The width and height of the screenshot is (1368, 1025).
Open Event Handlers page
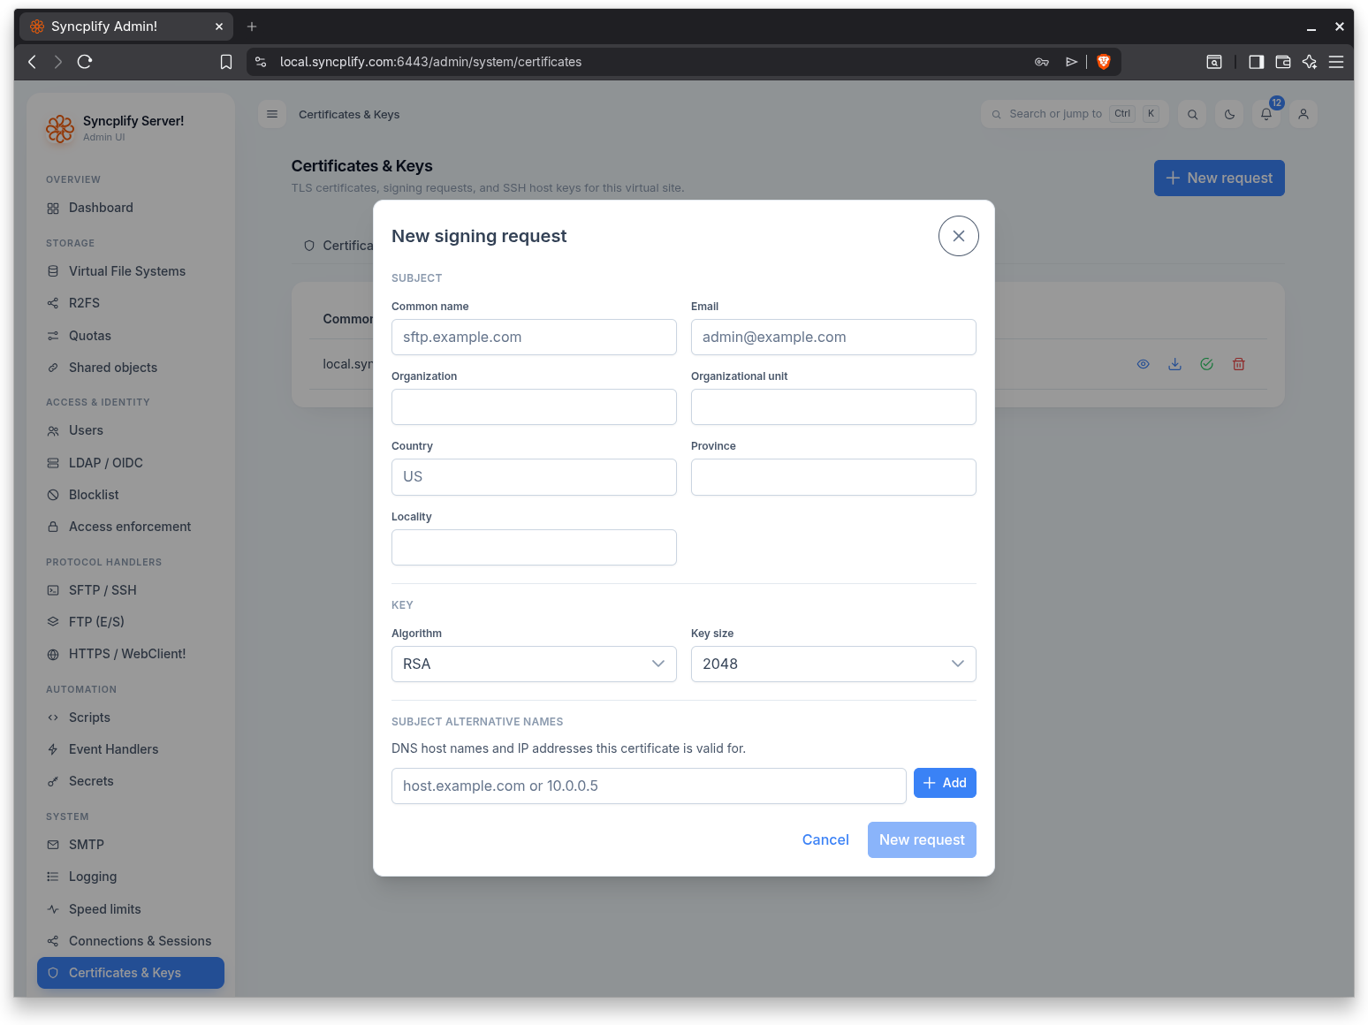131,749
